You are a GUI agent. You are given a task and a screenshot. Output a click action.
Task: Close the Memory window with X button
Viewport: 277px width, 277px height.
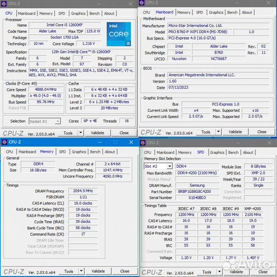[x=131, y=142]
